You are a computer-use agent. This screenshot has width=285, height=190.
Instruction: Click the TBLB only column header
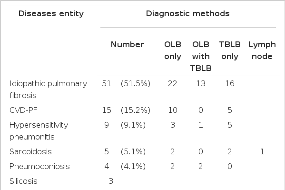230,50
